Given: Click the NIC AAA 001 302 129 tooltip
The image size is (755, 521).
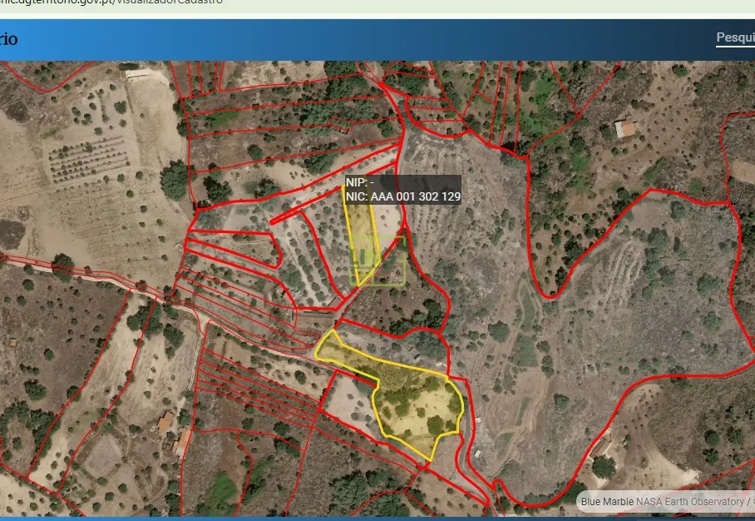Looking at the screenshot, I should coord(402,196).
